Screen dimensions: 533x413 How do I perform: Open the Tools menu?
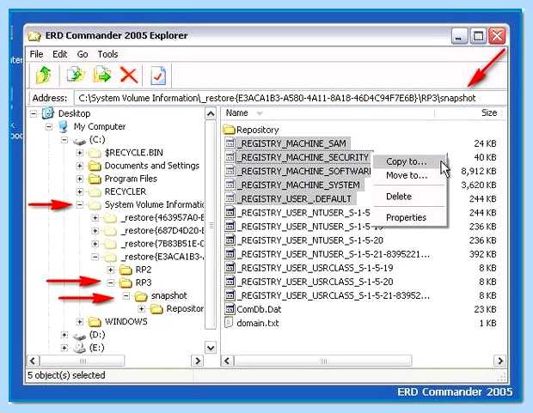pos(107,54)
